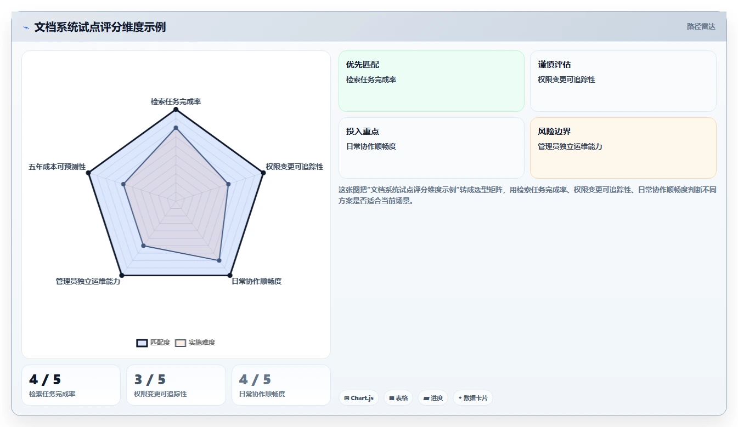Image resolution: width=738 pixels, height=427 pixels.
Task: Open the 风险边界 quadrant card
Action: click(x=623, y=148)
